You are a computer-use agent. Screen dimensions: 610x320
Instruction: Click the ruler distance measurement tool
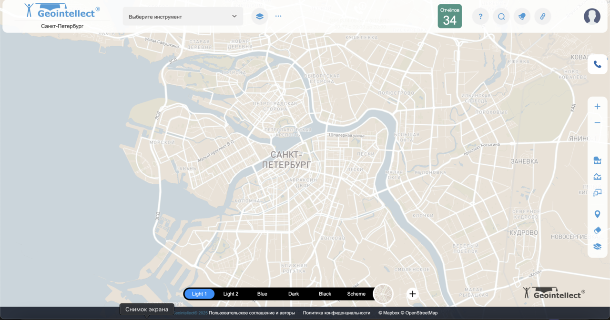pos(597,160)
